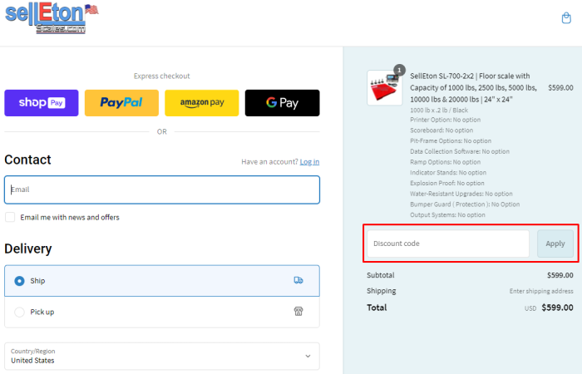The height and width of the screenshot is (374, 582).
Task: Click 'Data Collection Software: No option' text
Action: point(460,151)
